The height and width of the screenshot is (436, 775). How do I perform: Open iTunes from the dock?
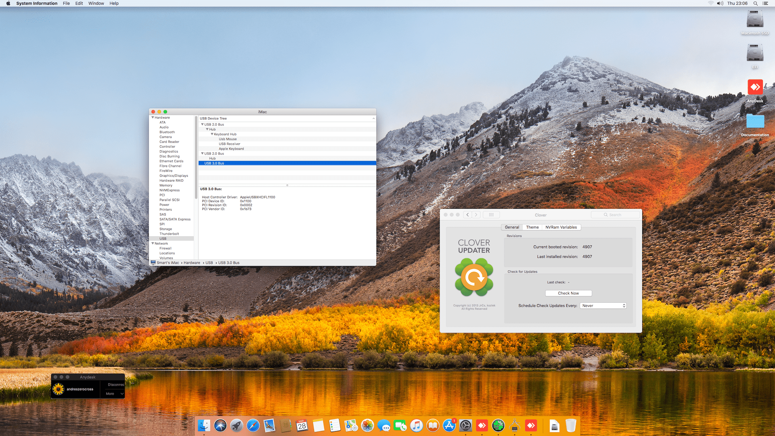pos(417,425)
